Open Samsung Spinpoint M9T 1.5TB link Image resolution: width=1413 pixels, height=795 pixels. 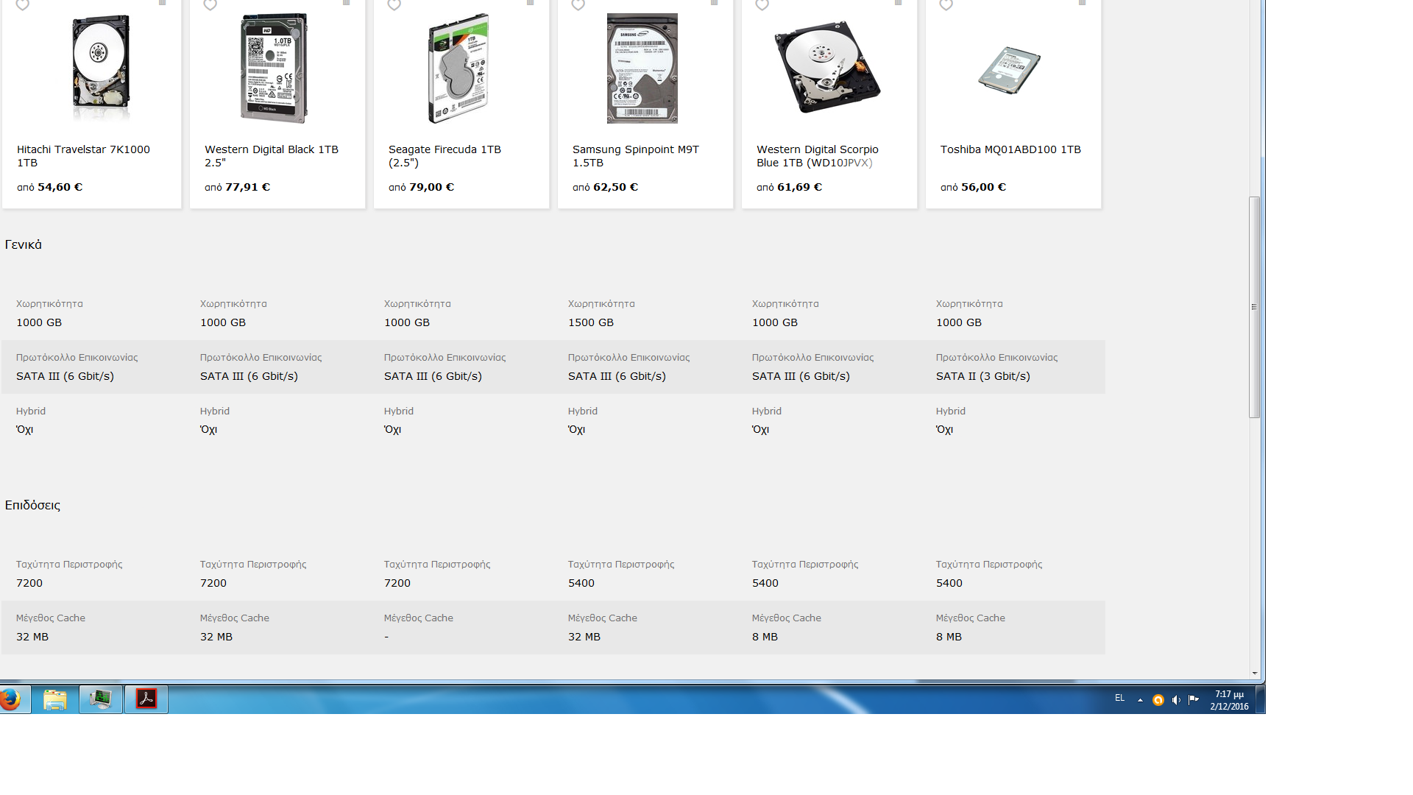(636, 156)
